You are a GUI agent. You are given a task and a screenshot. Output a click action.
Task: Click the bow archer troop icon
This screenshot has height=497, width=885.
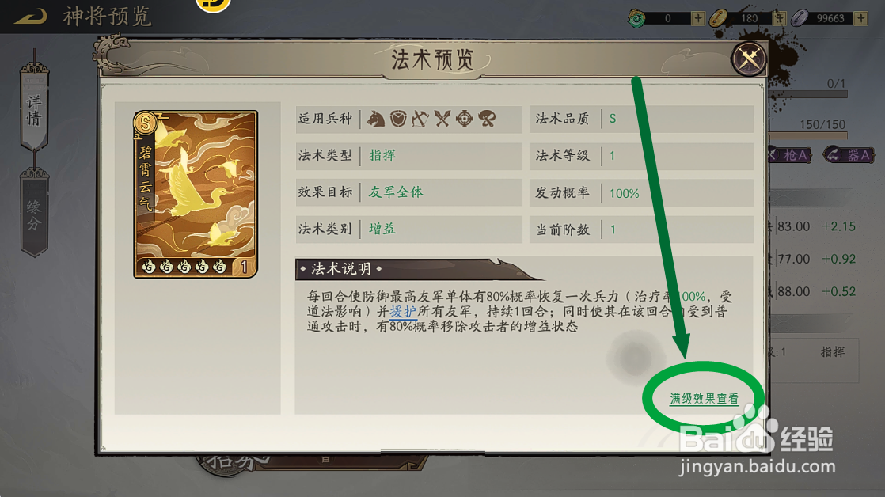[420, 119]
